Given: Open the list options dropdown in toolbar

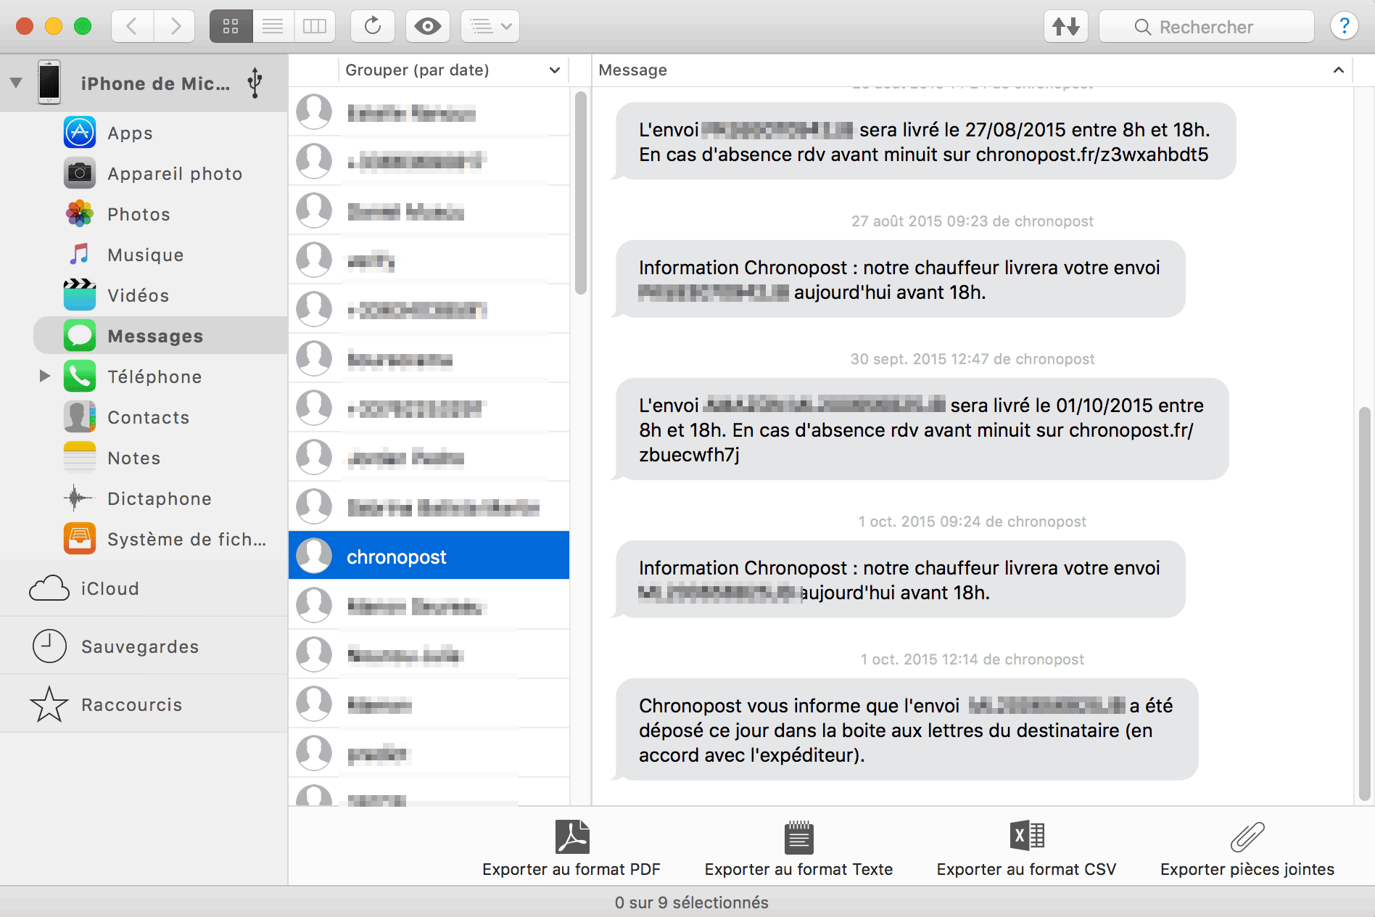Looking at the screenshot, I should tap(491, 27).
